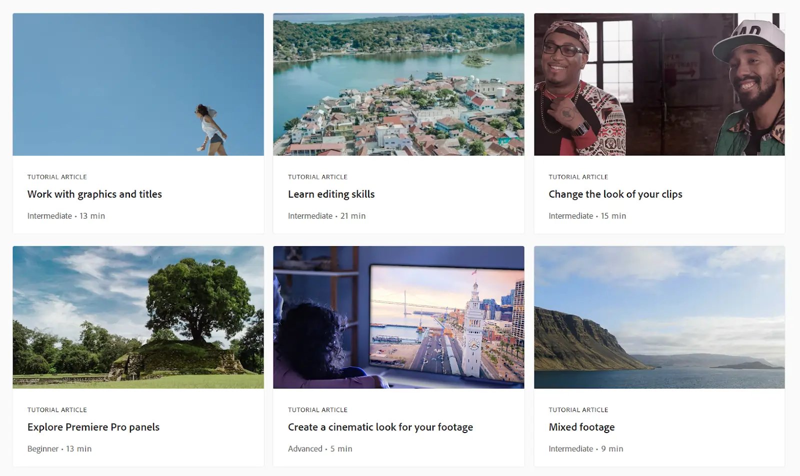Screen dimensions: 800x476
Task: Click 'Advanced · 5 min' card details
Action: coord(320,449)
